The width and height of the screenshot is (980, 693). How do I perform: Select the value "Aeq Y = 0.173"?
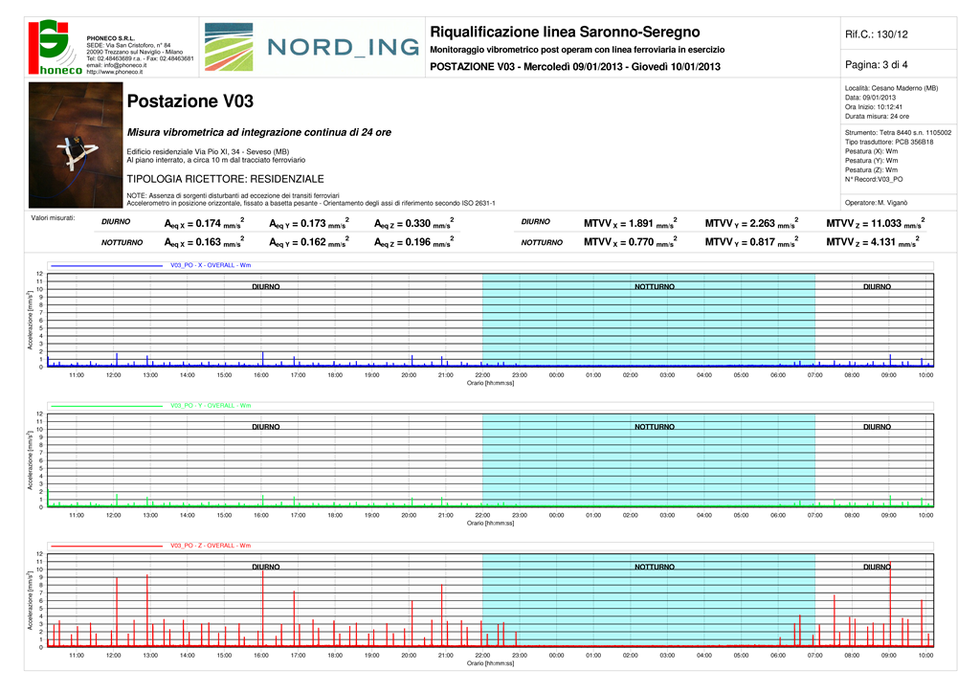[x=309, y=224]
